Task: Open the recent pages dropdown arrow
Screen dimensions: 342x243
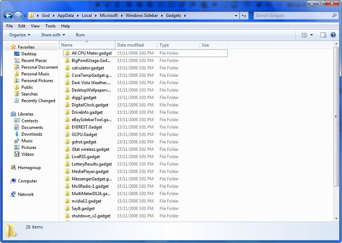Action: pyautogui.click(x=25, y=16)
